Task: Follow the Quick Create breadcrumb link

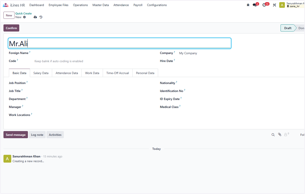Action: (23, 13)
